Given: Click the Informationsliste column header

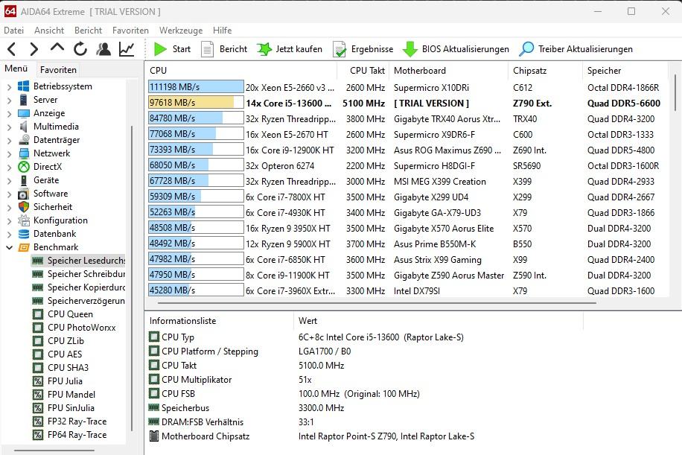Looking at the screenshot, I should click(219, 321).
